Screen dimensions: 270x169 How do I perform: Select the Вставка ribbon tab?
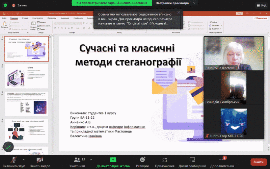[25, 18]
